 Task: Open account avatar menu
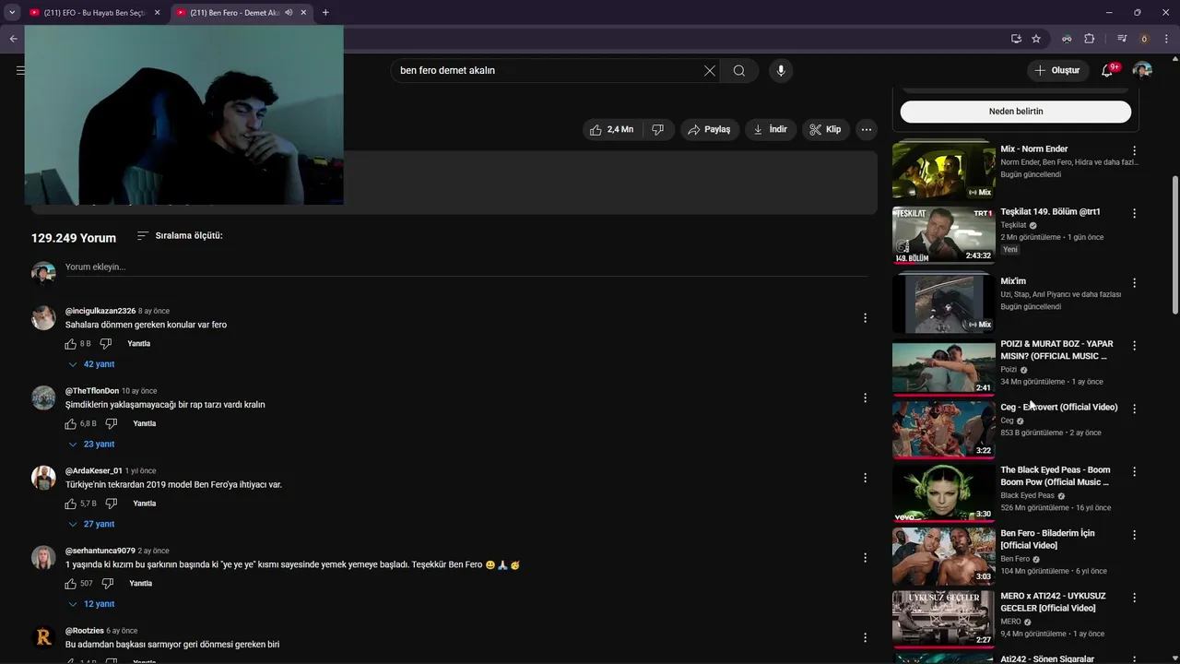(1142, 70)
